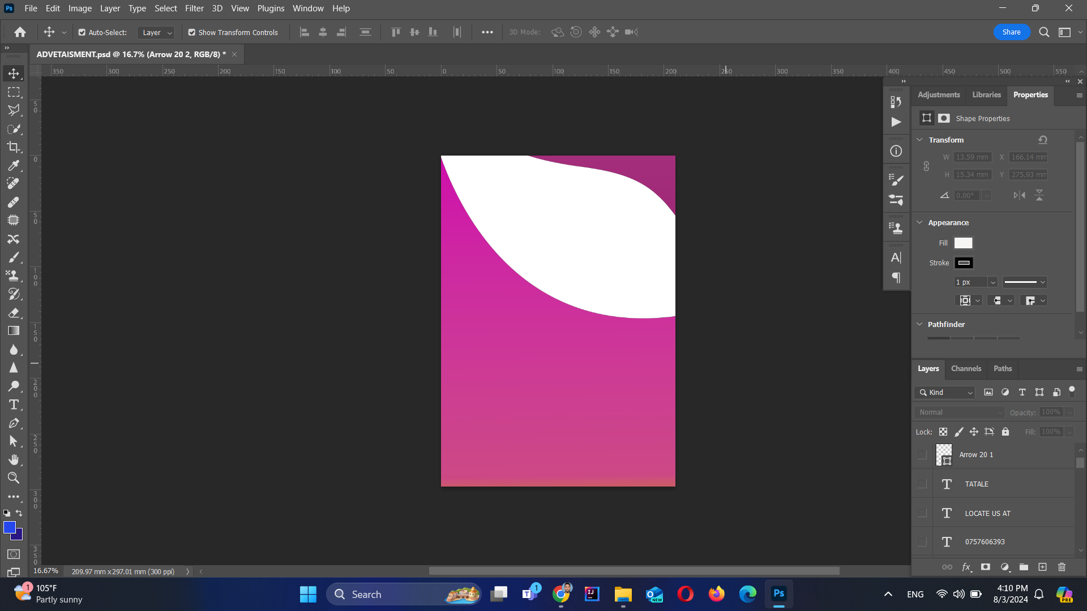Collapse the Transform section

point(920,140)
